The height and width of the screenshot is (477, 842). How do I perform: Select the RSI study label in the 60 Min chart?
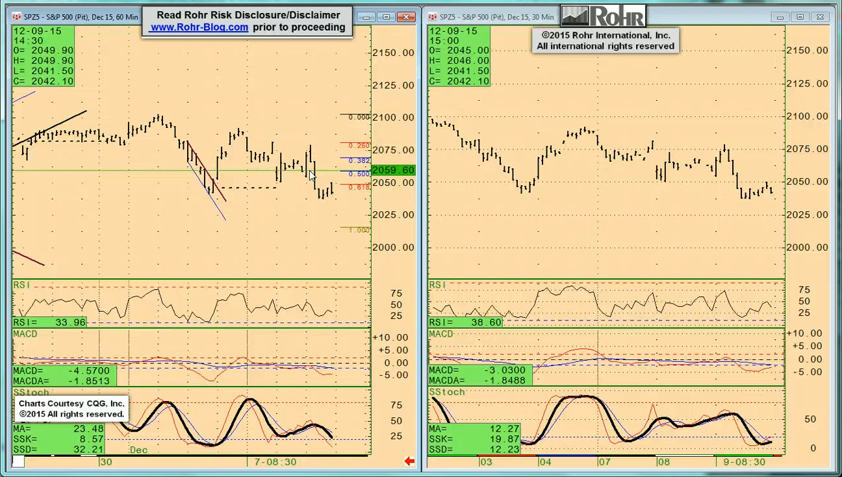[21, 285]
